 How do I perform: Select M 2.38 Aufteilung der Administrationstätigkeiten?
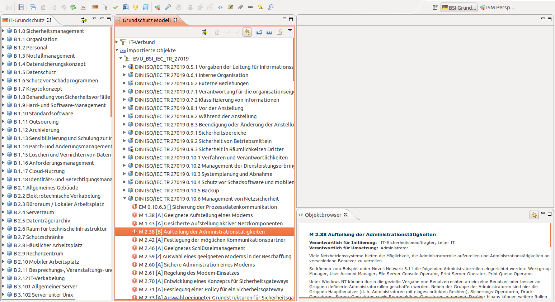(x=204, y=232)
